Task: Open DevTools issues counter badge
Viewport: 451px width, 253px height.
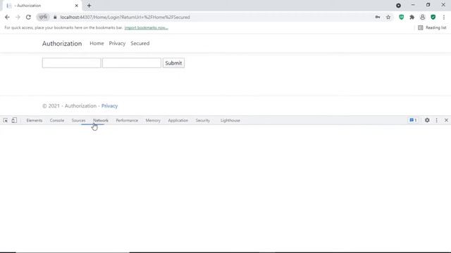Action: point(413,120)
